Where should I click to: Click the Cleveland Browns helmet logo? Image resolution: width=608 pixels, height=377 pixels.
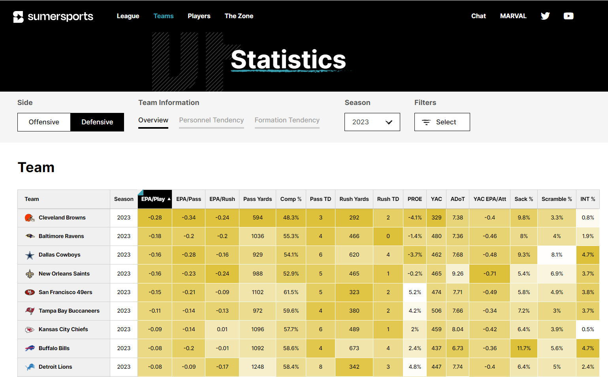[x=30, y=218]
